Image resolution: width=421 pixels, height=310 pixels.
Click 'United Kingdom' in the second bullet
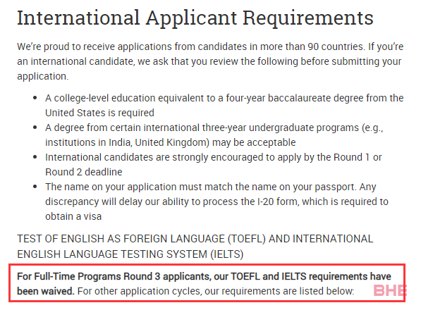[172, 142]
